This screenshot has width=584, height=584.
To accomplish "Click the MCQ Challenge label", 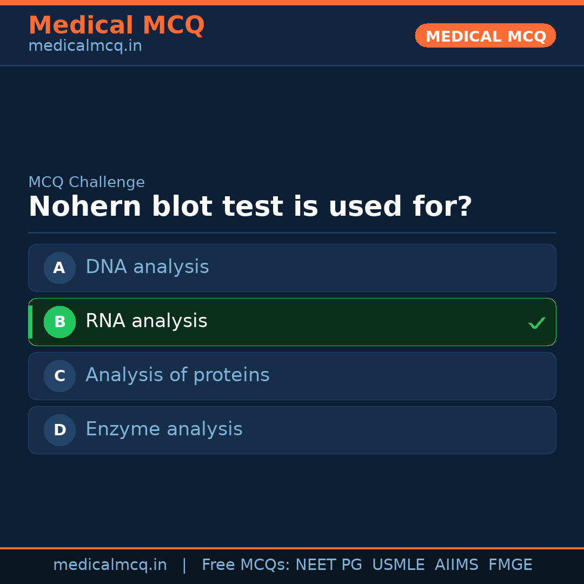I will (87, 183).
